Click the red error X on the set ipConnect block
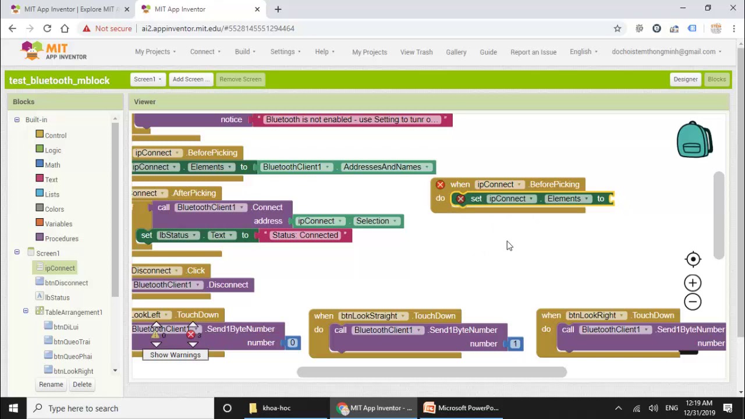The height and width of the screenshot is (419, 745). [460, 199]
